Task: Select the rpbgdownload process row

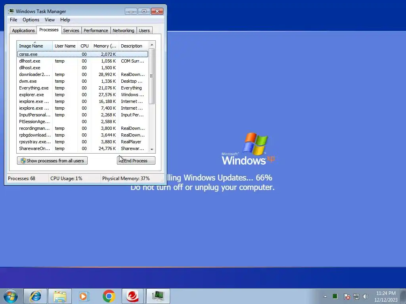Action: pyautogui.click(x=82, y=135)
